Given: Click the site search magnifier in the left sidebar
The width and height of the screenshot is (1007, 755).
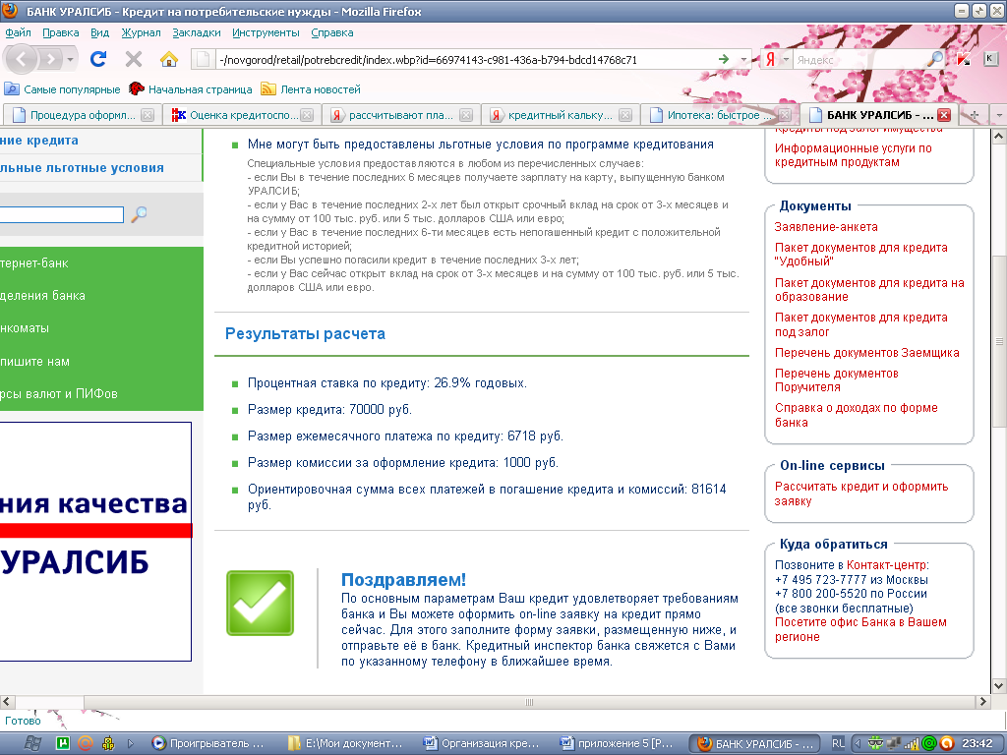Looking at the screenshot, I should [139, 214].
